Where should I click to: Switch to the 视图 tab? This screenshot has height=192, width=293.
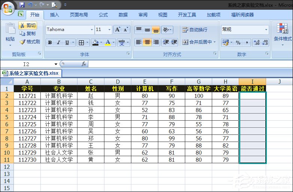click(162, 15)
